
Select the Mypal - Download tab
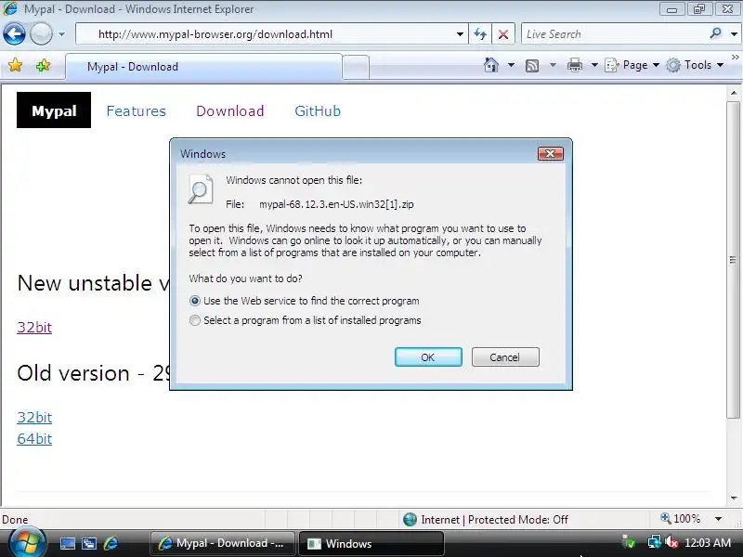(x=203, y=67)
